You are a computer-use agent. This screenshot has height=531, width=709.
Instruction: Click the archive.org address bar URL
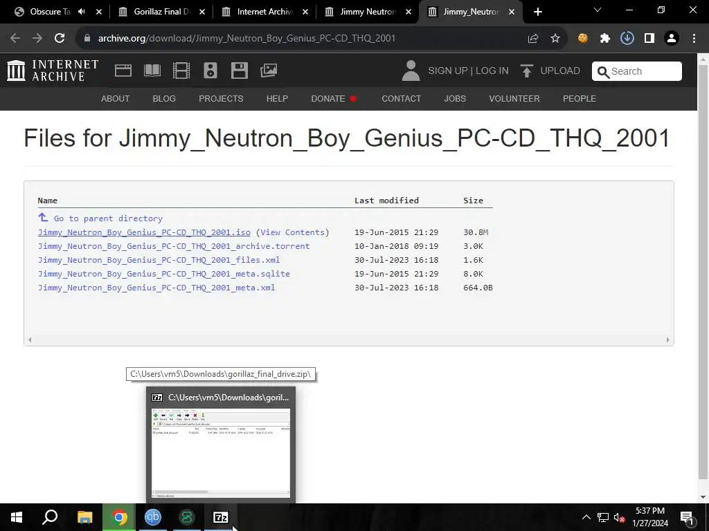(x=246, y=39)
